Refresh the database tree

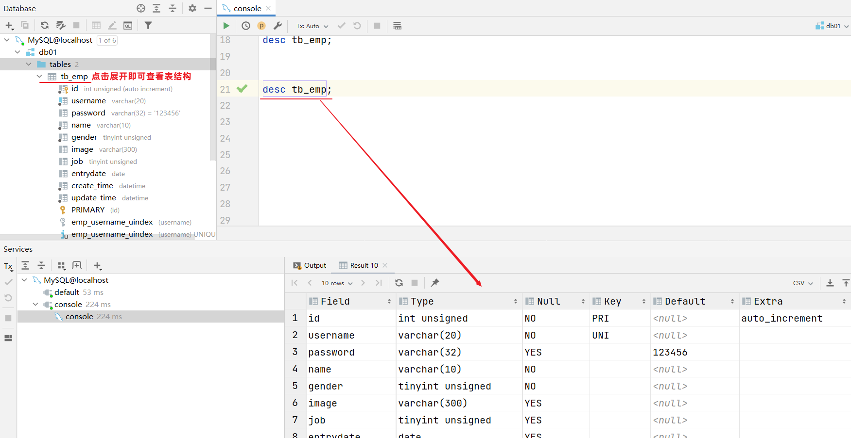(x=45, y=25)
